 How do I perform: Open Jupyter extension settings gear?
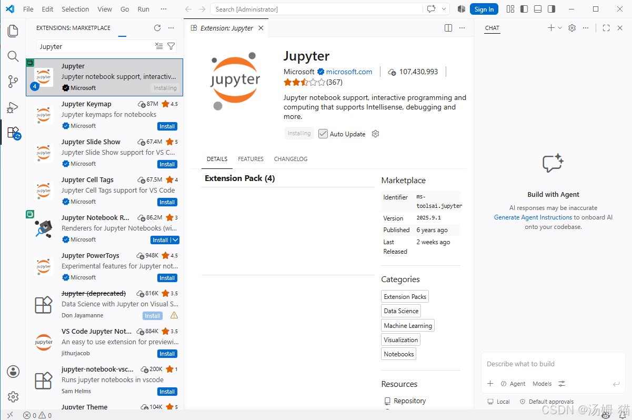[x=375, y=134]
